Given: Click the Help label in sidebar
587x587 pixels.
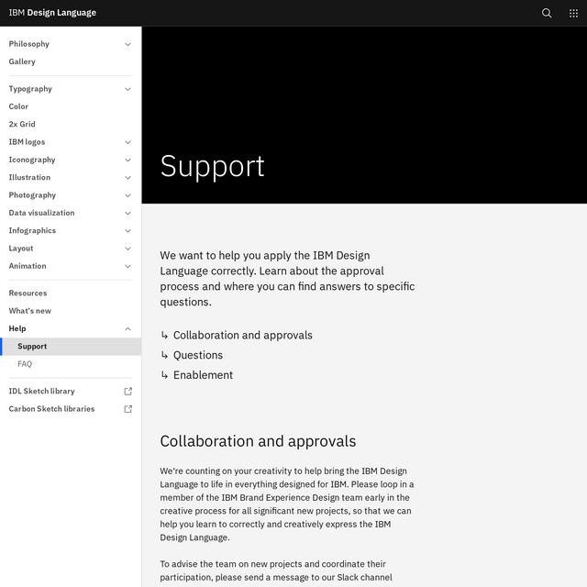Looking at the screenshot, I should tap(17, 328).
